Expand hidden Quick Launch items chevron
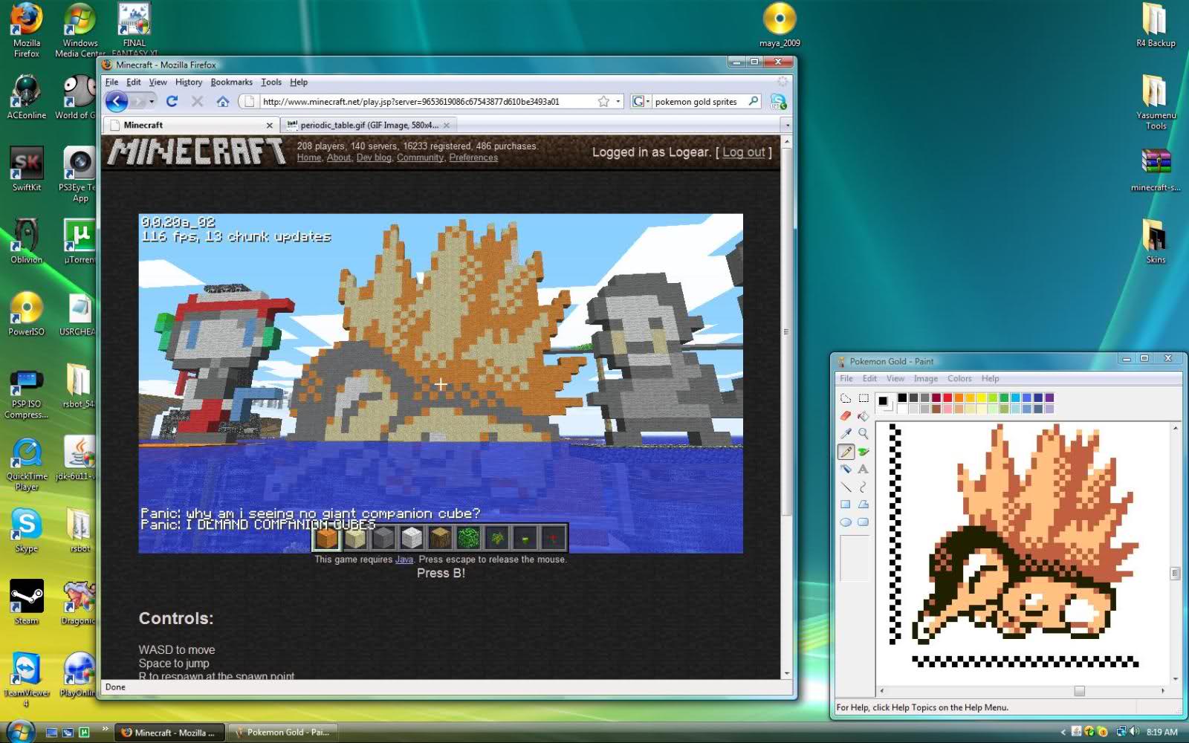Screen dimensions: 1189x743 pos(105,729)
